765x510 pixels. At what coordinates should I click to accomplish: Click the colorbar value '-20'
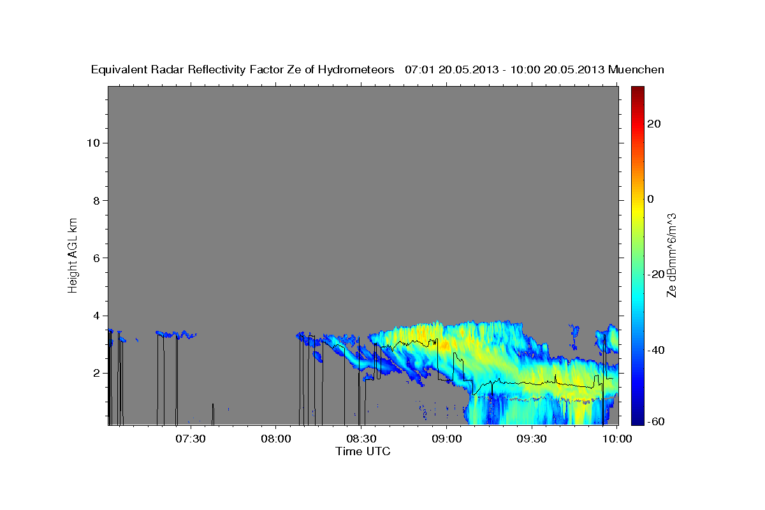click(655, 274)
